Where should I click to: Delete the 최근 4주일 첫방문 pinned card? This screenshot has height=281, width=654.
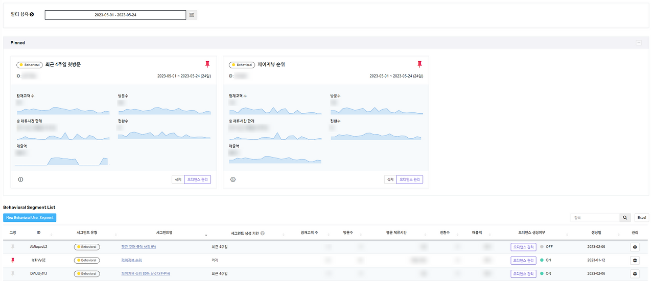178,180
